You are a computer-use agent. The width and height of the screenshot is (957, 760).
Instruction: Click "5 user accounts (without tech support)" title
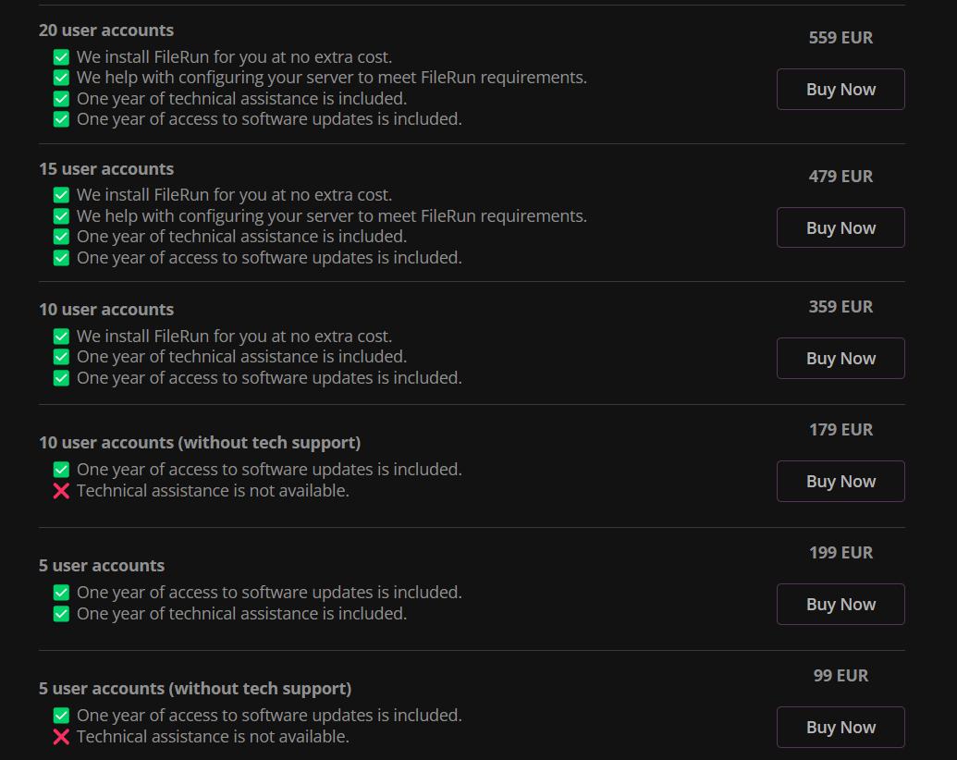click(x=195, y=689)
